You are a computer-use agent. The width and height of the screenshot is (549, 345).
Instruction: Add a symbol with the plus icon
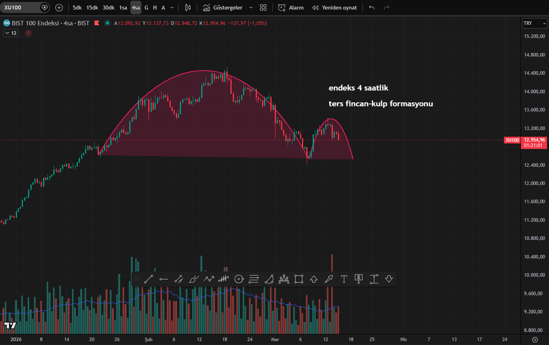coord(59,8)
